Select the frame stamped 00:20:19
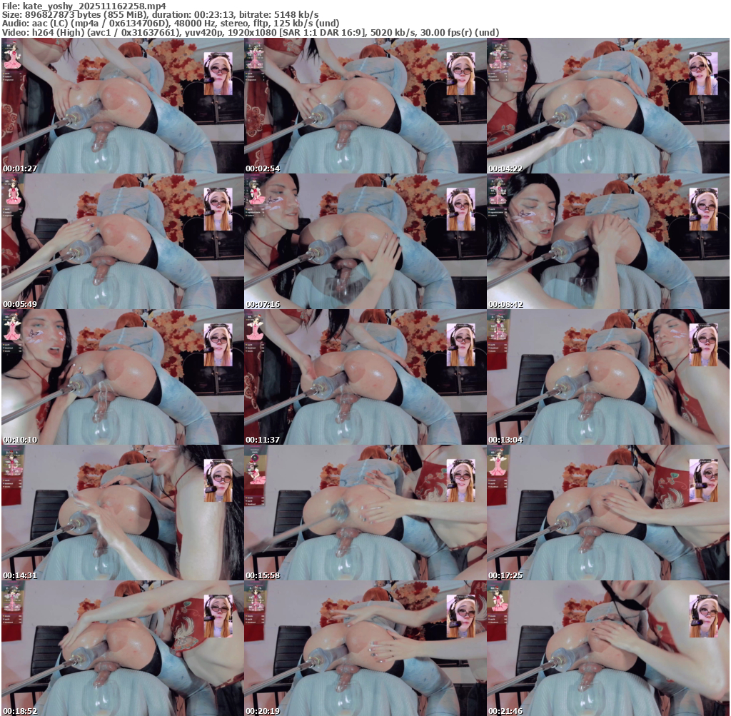 (365, 649)
